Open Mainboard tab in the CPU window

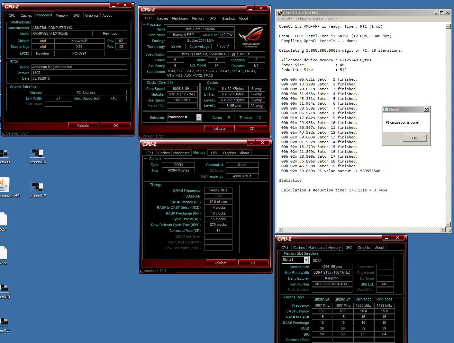click(180, 18)
